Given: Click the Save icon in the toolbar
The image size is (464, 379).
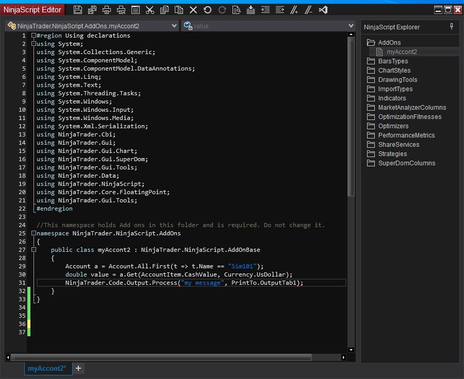Looking at the screenshot, I should (78, 10).
